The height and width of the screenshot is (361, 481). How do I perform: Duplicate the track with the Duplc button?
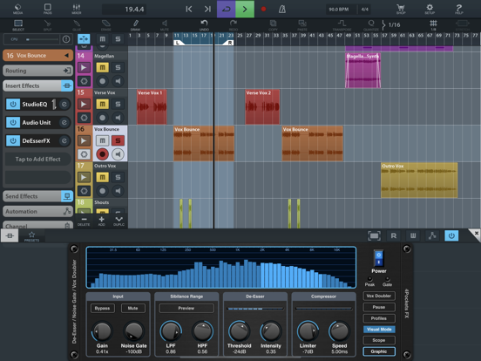pyautogui.click(x=119, y=221)
